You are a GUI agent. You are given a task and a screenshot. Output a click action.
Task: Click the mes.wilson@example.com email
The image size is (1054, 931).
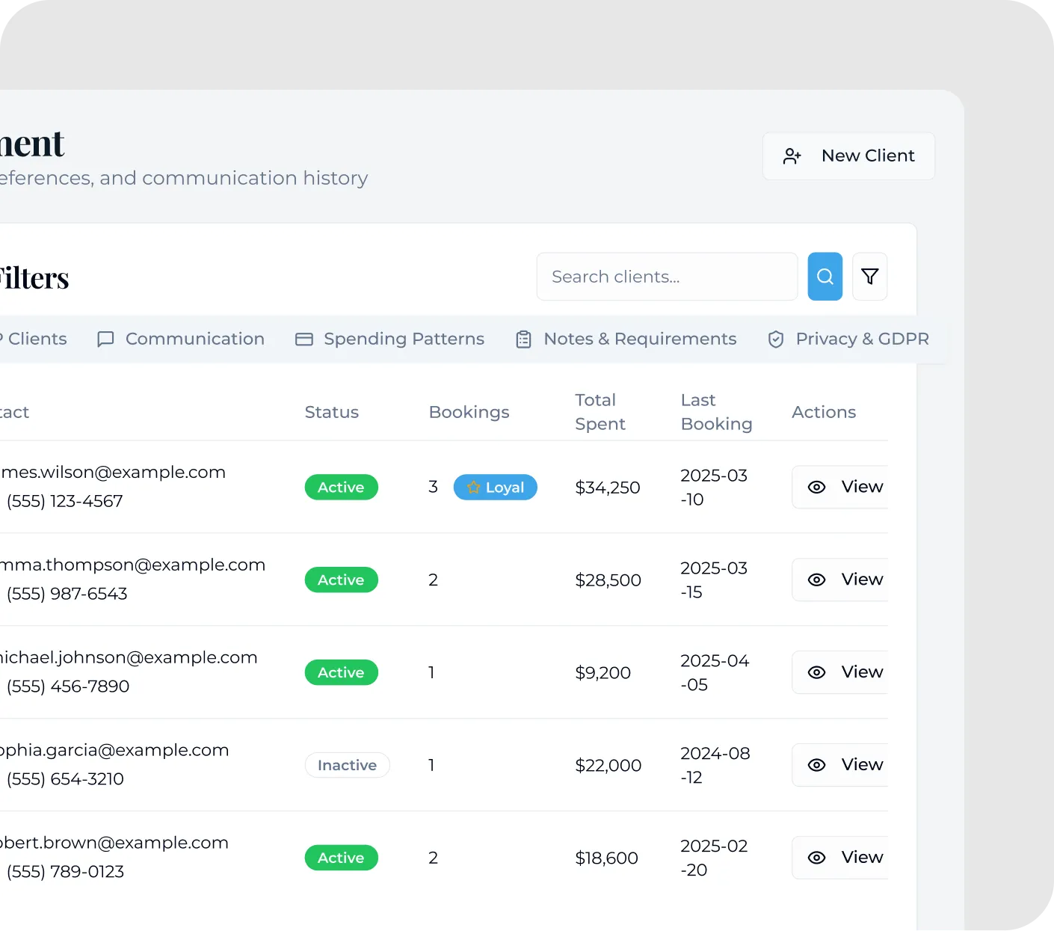113,473
